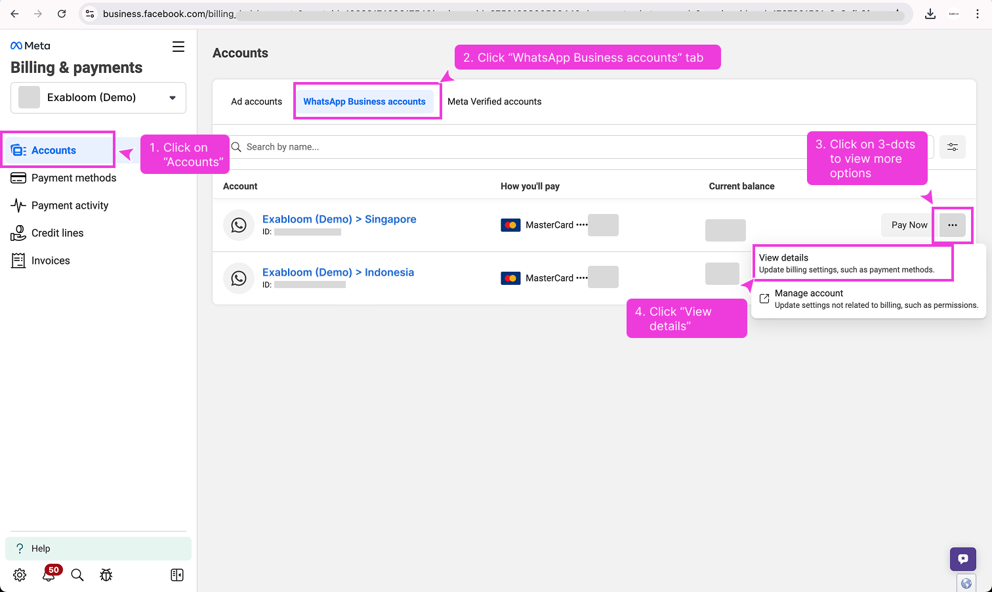
Task: Click the Meta logo
Action: (x=30, y=45)
